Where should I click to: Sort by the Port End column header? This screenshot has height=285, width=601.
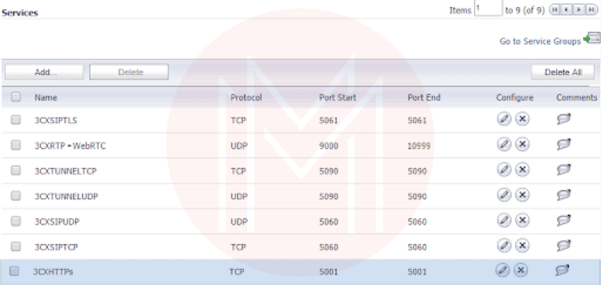(424, 98)
